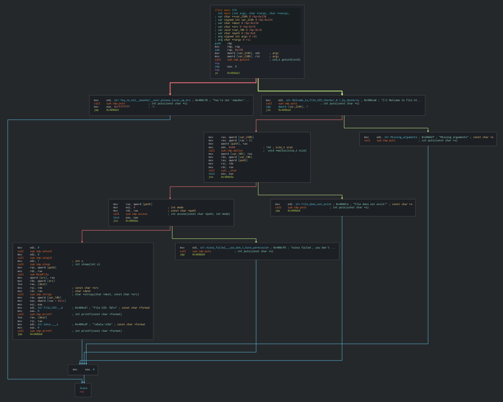Click the str.Acess_failed string reference
Image resolution: width=503 pixels, height=402 pixels.
(234, 248)
